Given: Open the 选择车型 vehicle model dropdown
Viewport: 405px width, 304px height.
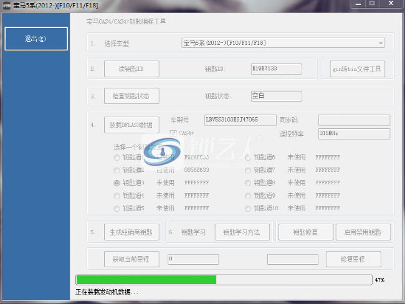Looking at the screenshot, I should coord(283,43).
